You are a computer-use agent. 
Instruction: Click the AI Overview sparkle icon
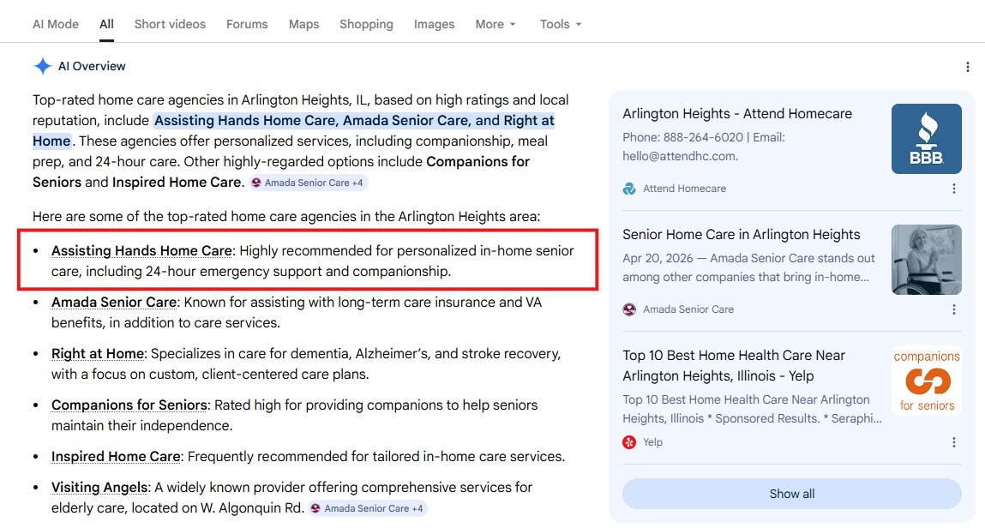point(42,66)
